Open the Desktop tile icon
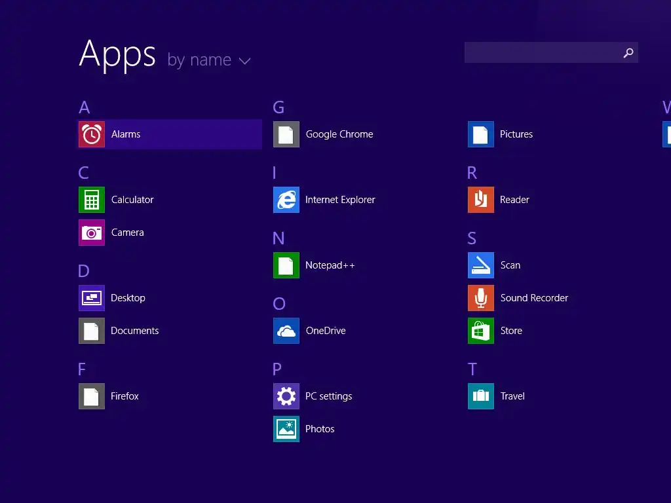 (x=92, y=298)
